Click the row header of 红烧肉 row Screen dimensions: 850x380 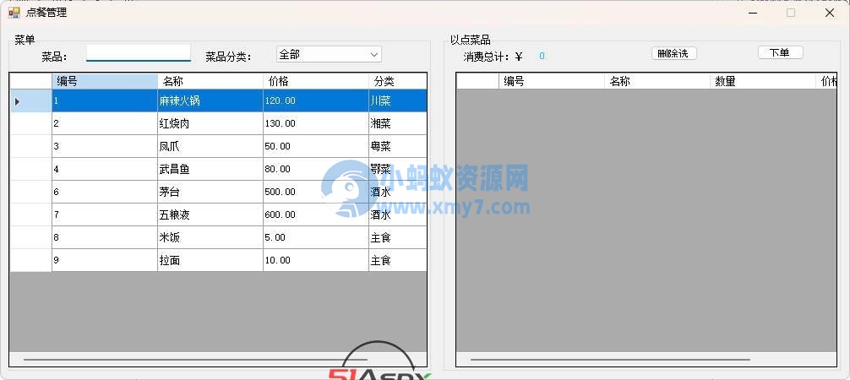click(31, 123)
